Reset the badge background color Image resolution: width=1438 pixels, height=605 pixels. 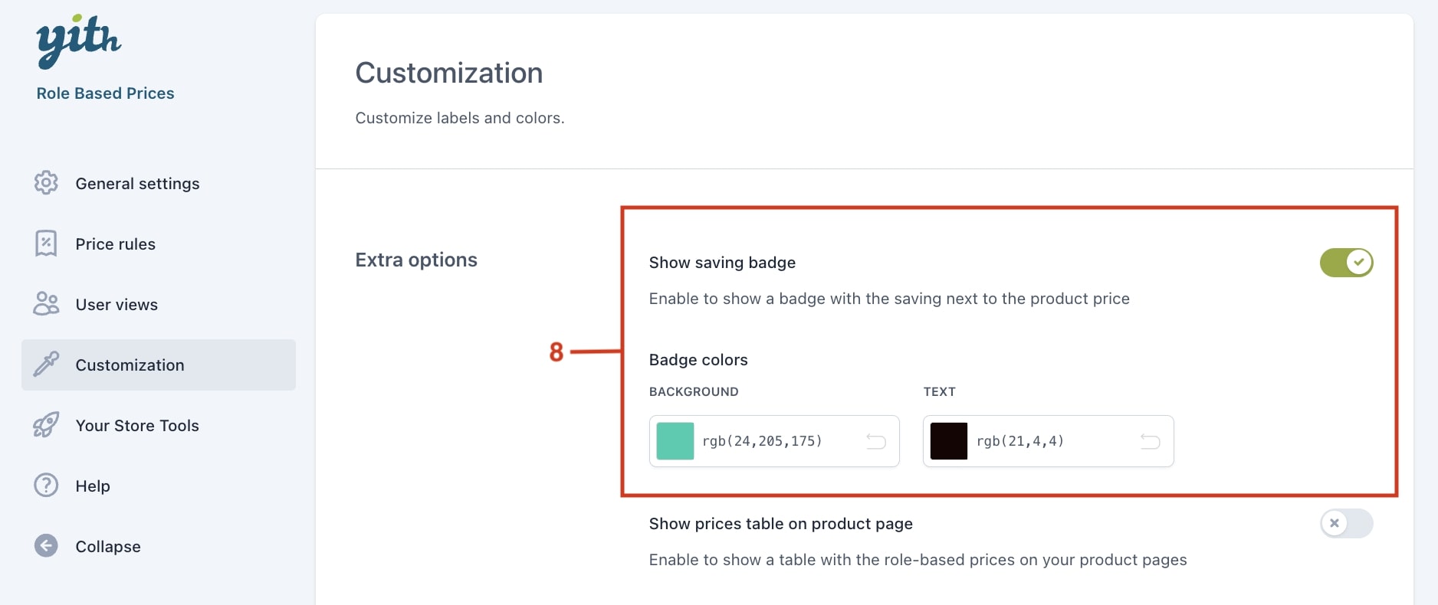tap(876, 441)
